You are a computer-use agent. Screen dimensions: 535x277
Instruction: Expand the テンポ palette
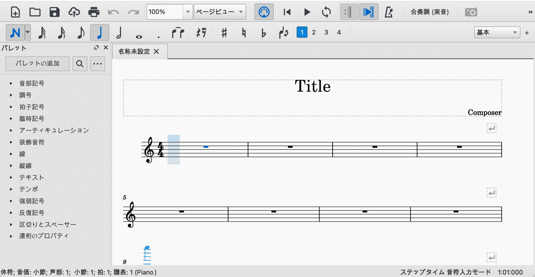(x=28, y=189)
